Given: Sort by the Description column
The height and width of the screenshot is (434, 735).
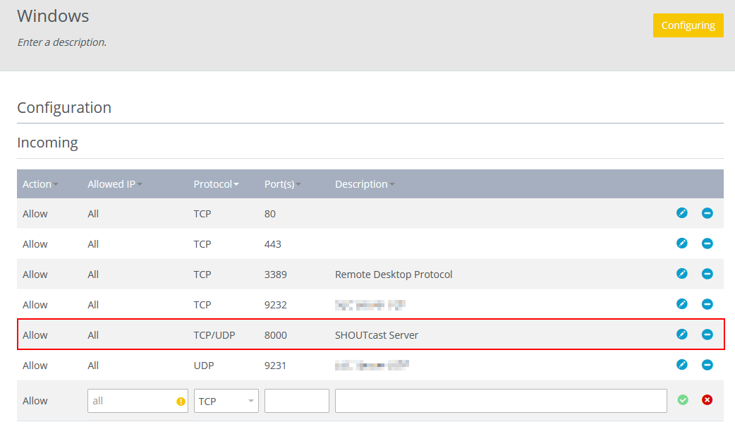Looking at the screenshot, I should pyautogui.click(x=365, y=184).
